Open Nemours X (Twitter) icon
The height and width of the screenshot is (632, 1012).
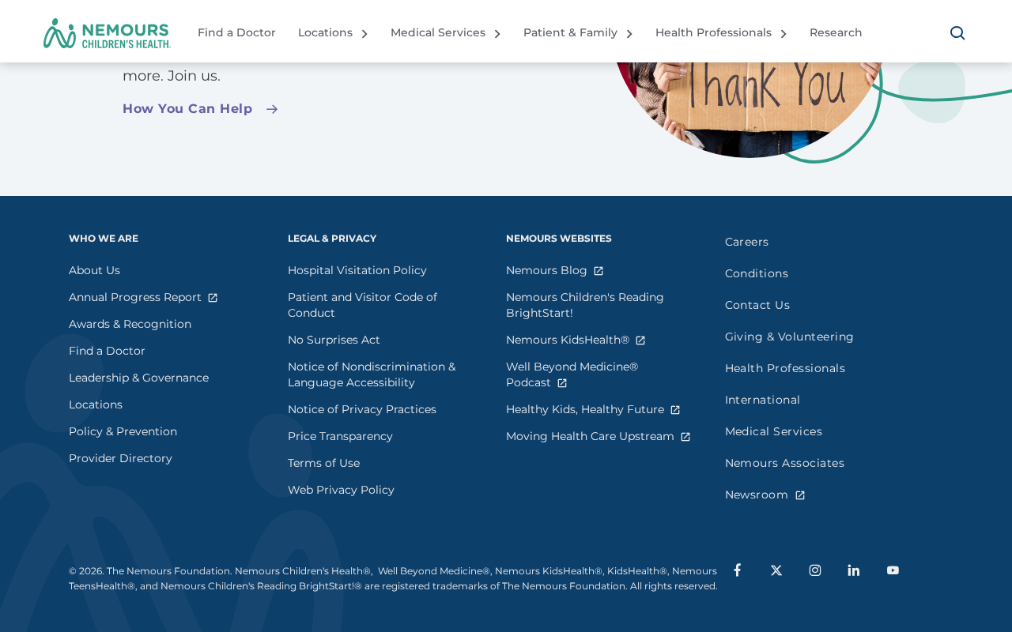click(x=776, y=570)
